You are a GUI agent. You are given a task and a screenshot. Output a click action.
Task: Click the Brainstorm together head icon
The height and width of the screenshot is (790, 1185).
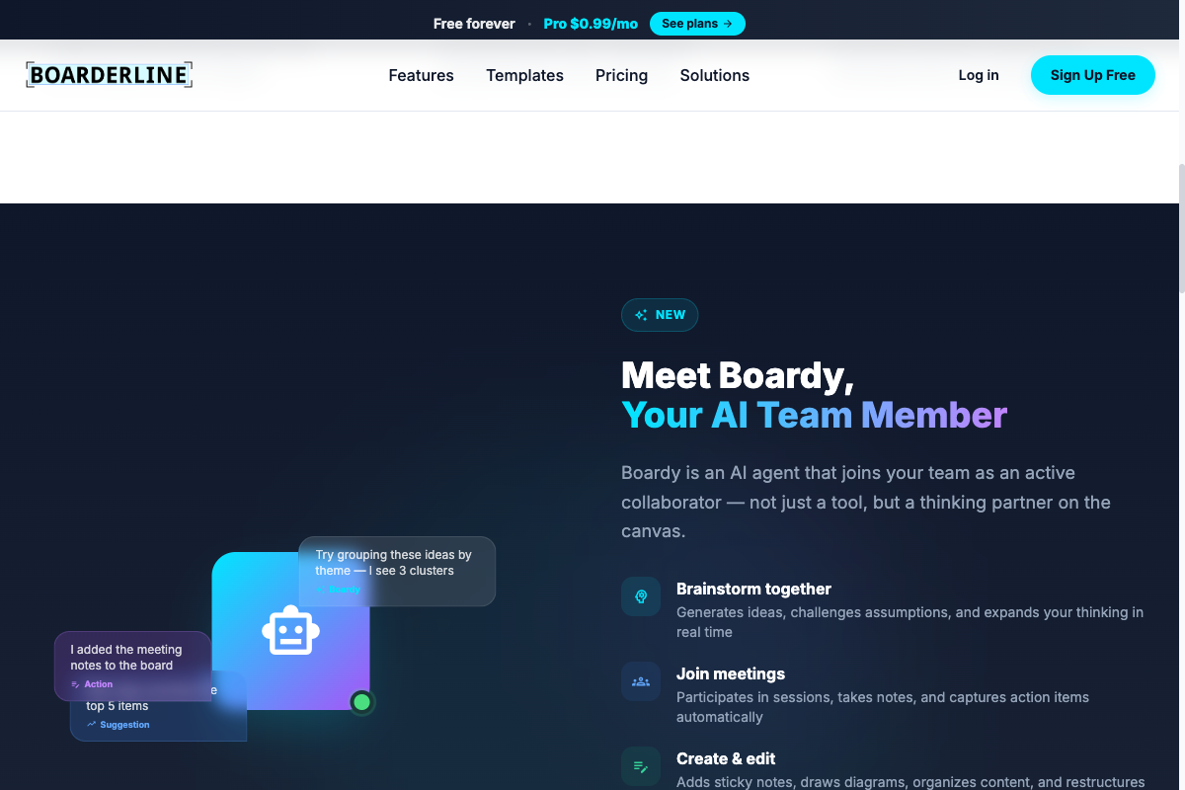coord(640,595)
